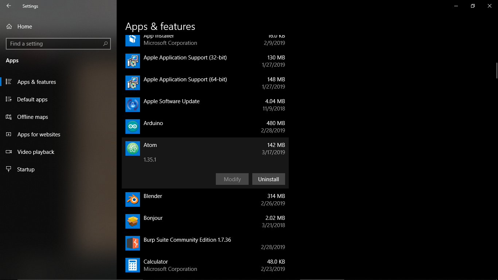Image resolution: width=498 pixels, height=280 pixels.
Task: Click the greyed Modify button for Atom
Action: pos(232,179)
